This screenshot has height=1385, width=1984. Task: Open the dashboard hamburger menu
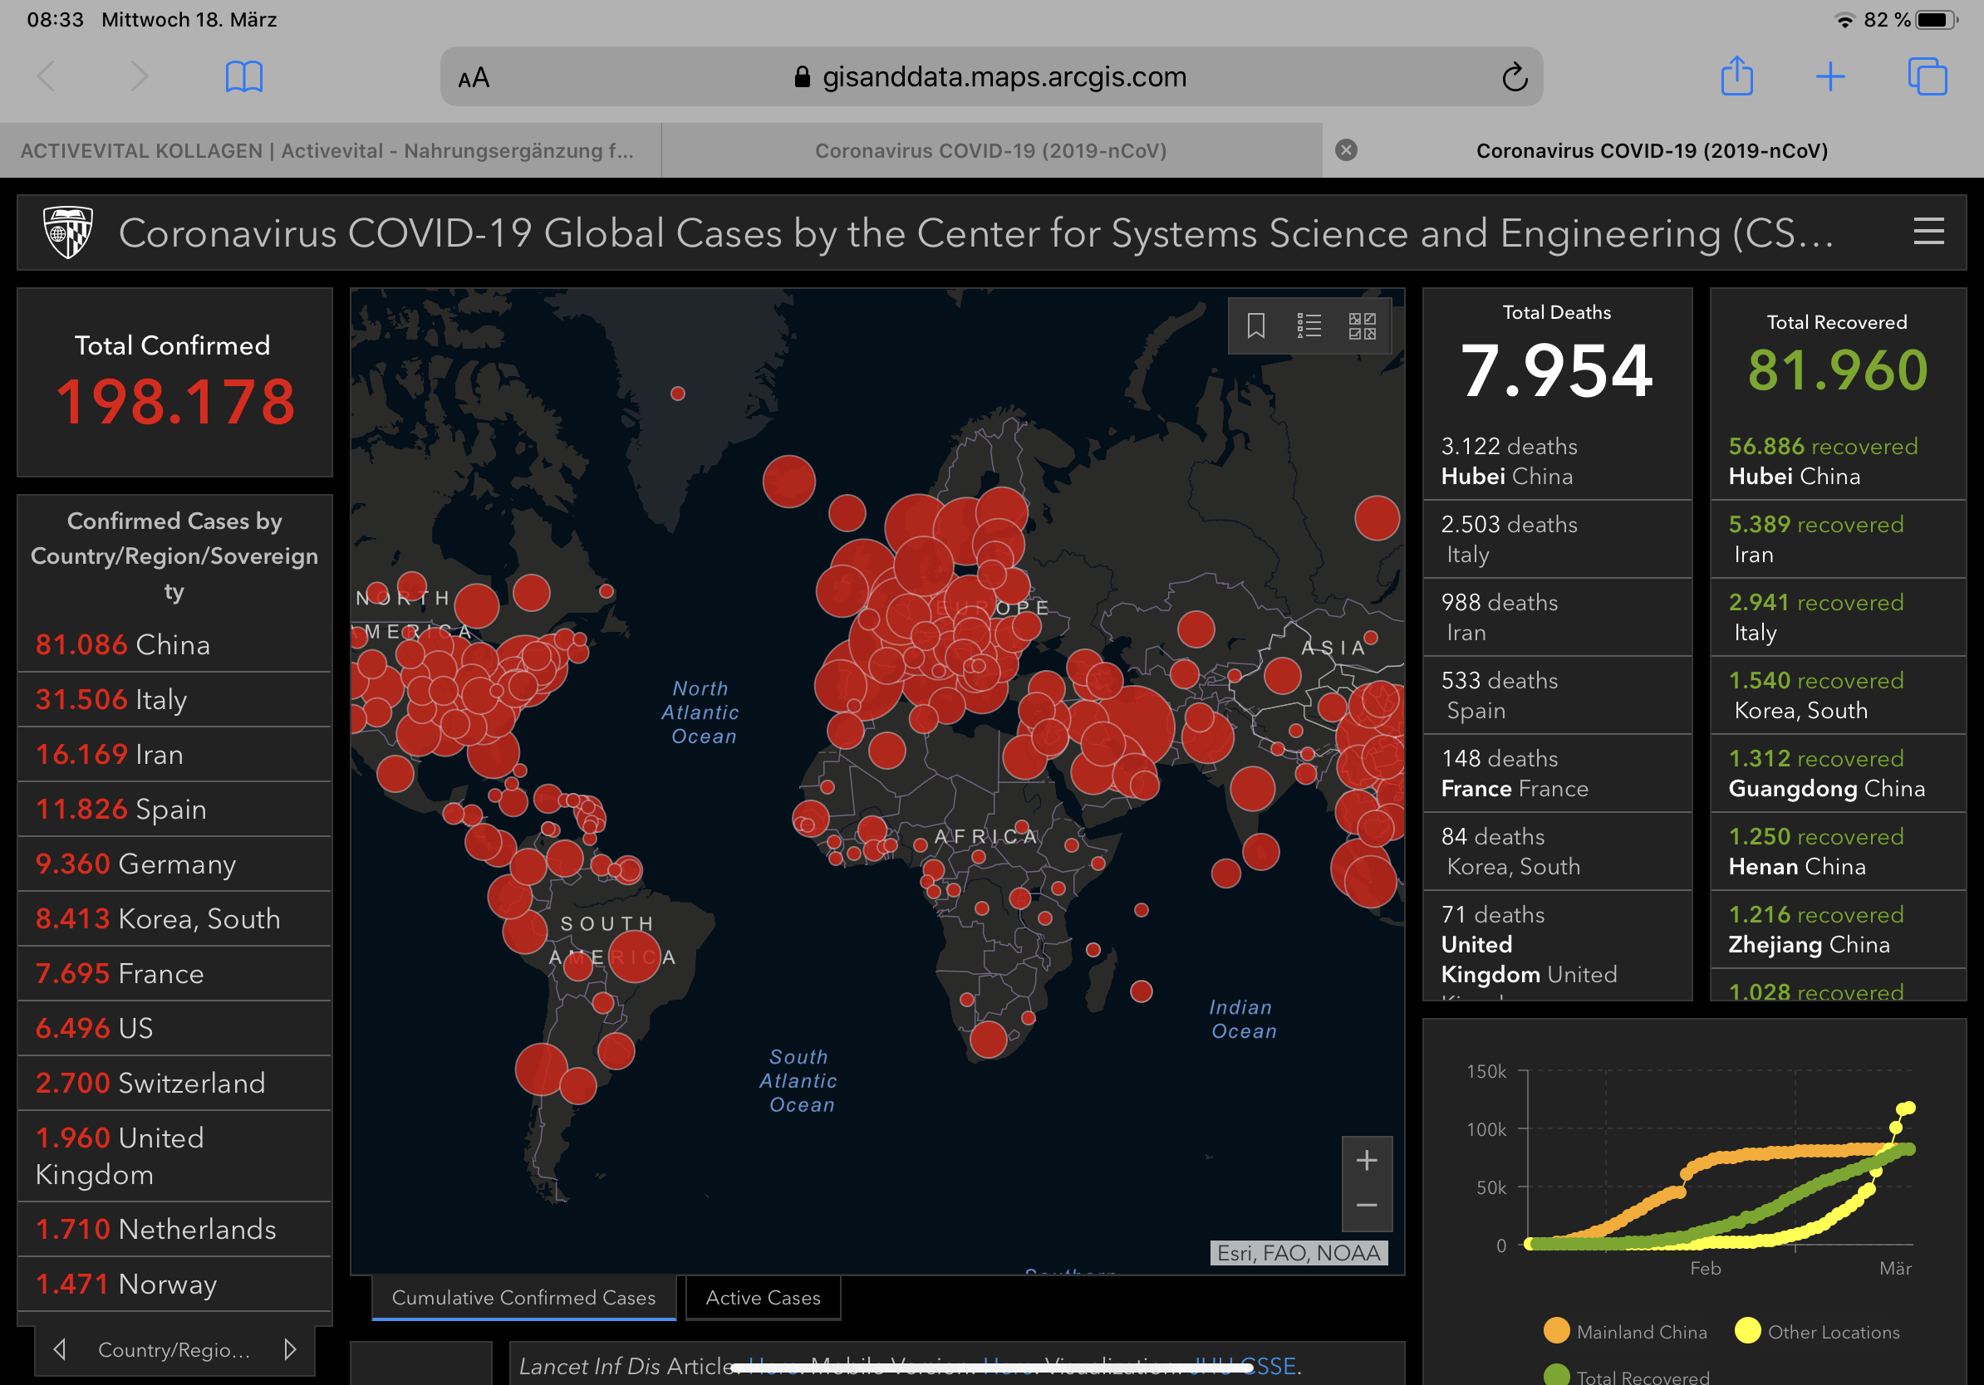[1928, 232]
